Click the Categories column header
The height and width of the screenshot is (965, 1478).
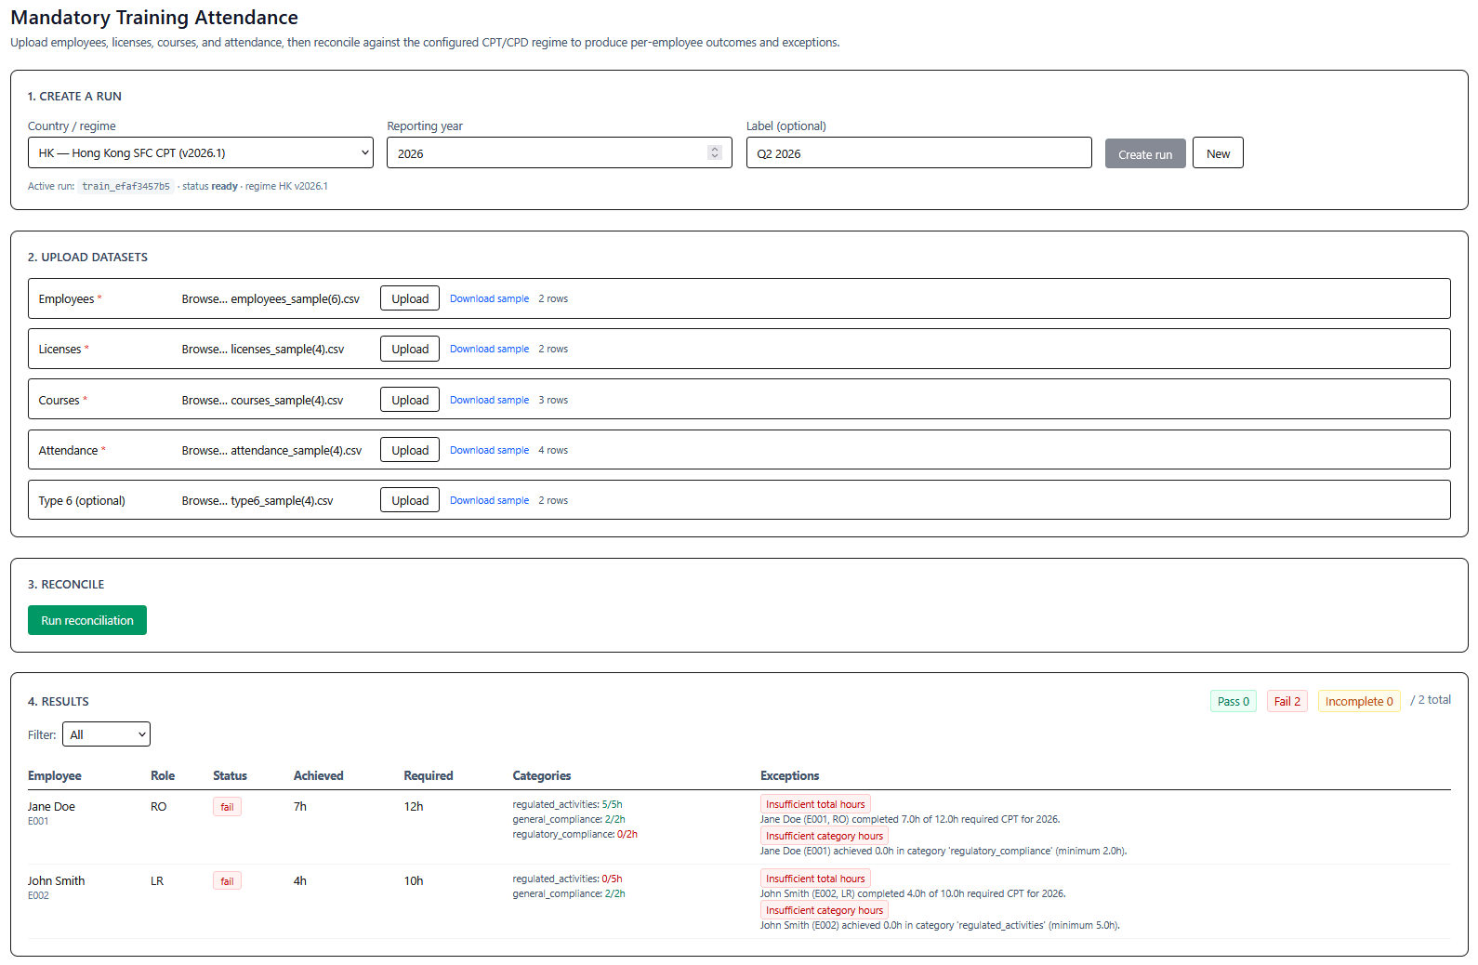(x=542, y=776)
